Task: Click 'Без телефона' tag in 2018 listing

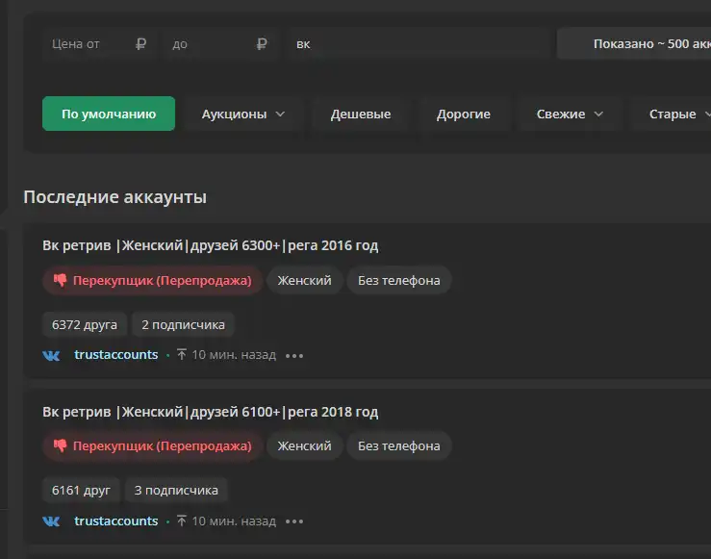Action: 399,445
